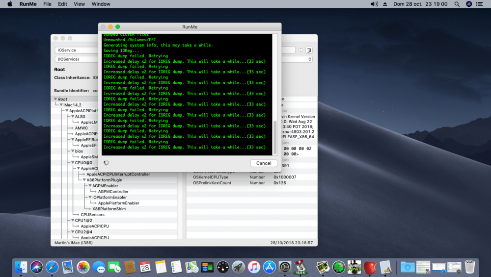Open Clover Configurator in dock
The width and height of the screenshot is (491, 277).
click(x=338, y=267)
